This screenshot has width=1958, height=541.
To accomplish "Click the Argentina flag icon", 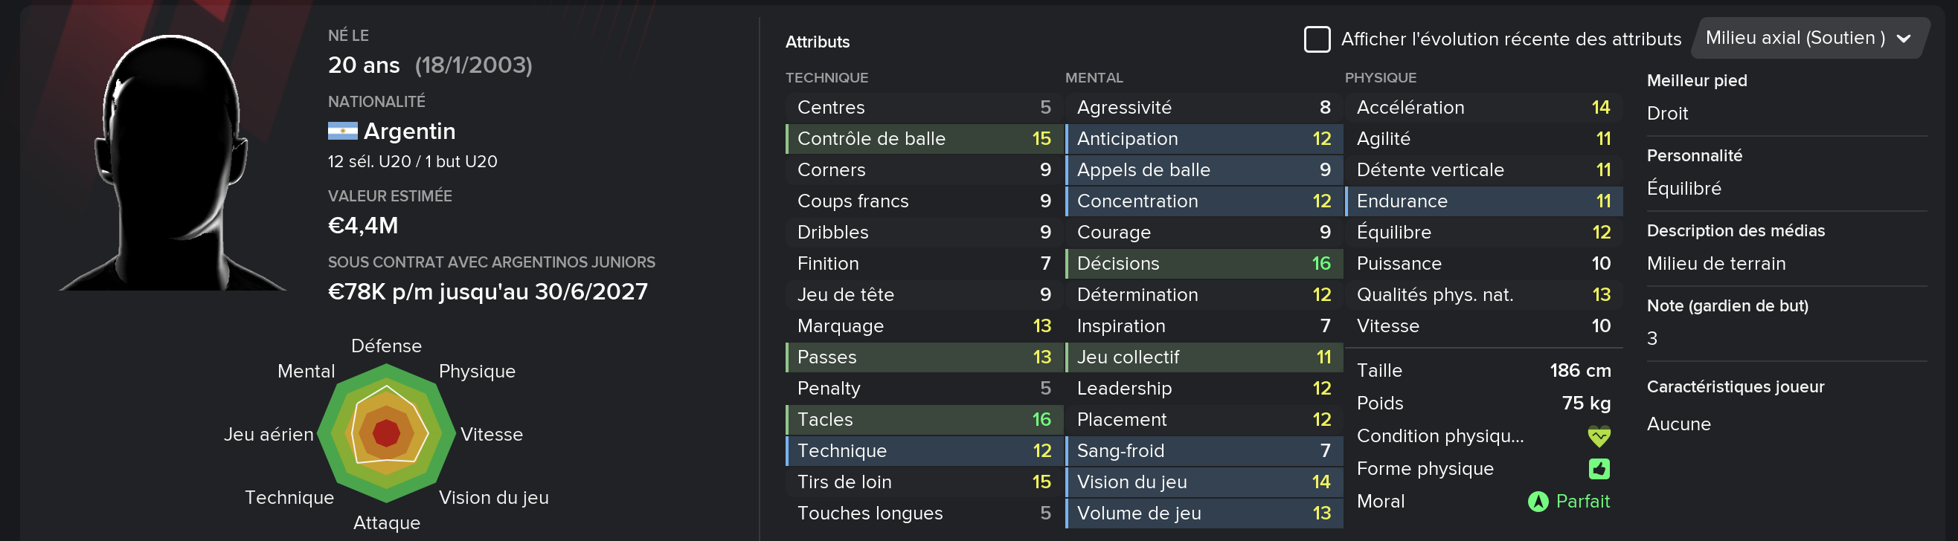I will (x=343, y=132).
